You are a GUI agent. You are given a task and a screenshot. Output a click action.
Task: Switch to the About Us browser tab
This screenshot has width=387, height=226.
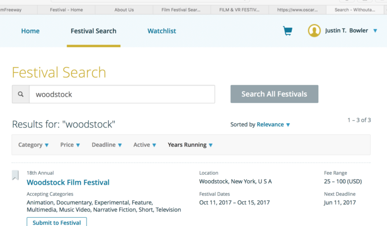124,10
